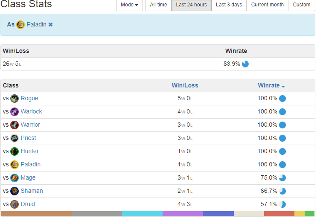Click the green segment of class bar
Image resolution: width=326 pixels, height=218 pixels.
[310, 214]
